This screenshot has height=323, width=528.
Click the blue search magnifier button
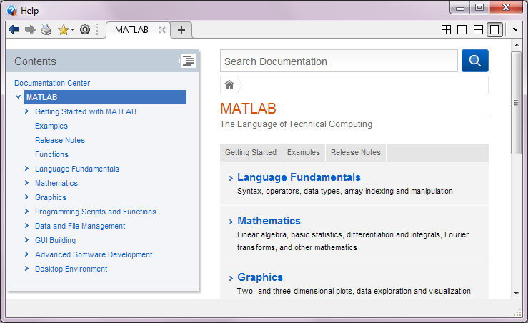pyautogui.click(x=475, y=61)
